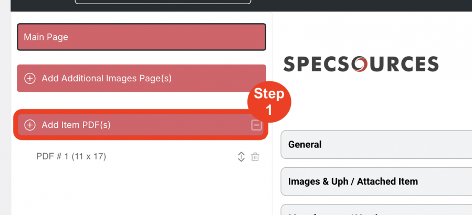Collapse the PDF list with the minus icon
The width and height of the screenshot is (472, 215).
tap(256, 125)
